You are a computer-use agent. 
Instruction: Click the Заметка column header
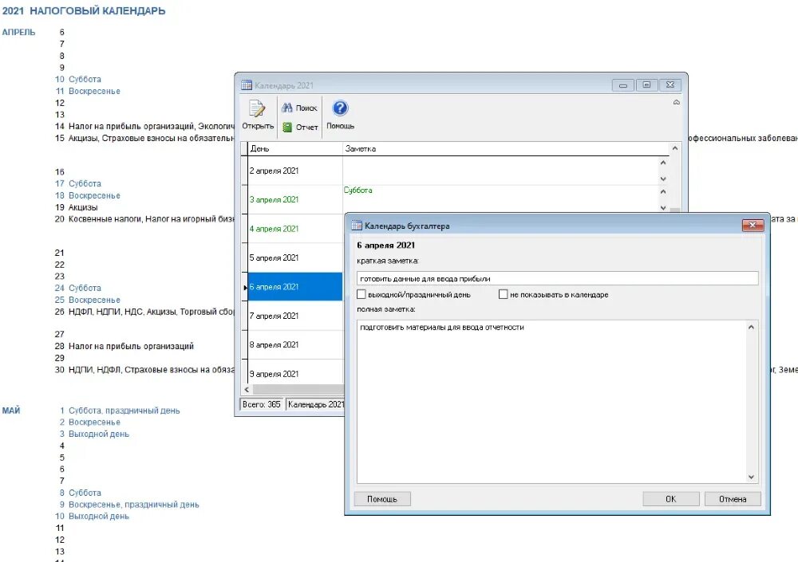click(507, 148)
